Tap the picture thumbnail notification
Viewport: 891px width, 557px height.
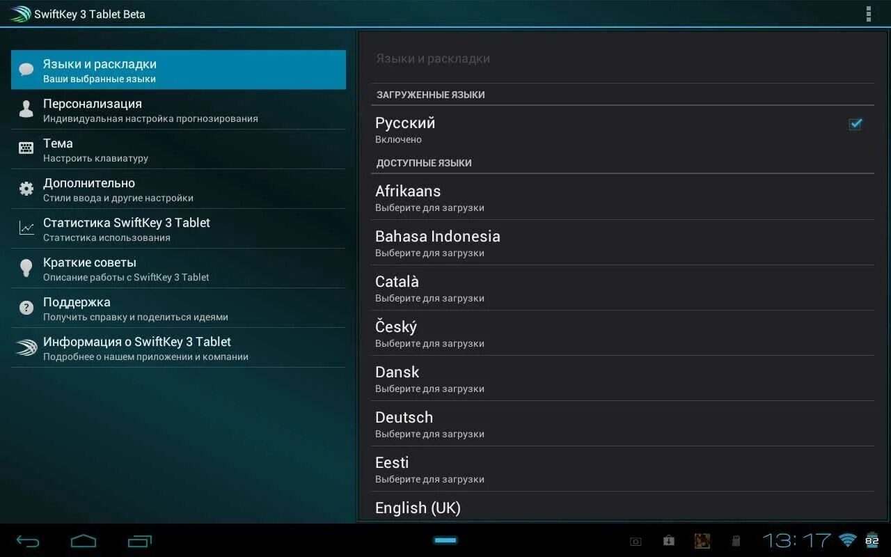pyautogui.click(x=702, y=540)
